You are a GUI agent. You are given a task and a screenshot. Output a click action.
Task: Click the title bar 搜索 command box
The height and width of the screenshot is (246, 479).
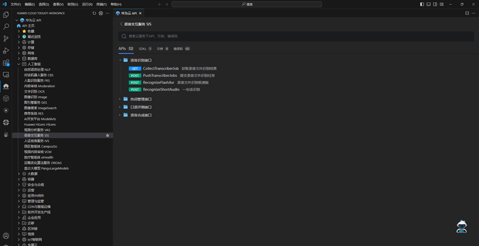[246, 4]
